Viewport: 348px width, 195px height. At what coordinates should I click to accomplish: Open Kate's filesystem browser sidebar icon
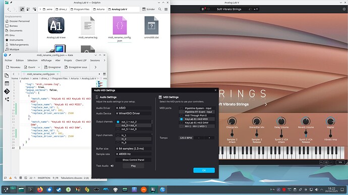(x=7, y=100)
